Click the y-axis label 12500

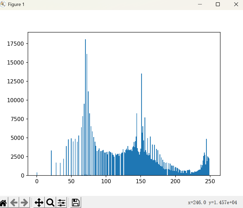pos(15,81)
